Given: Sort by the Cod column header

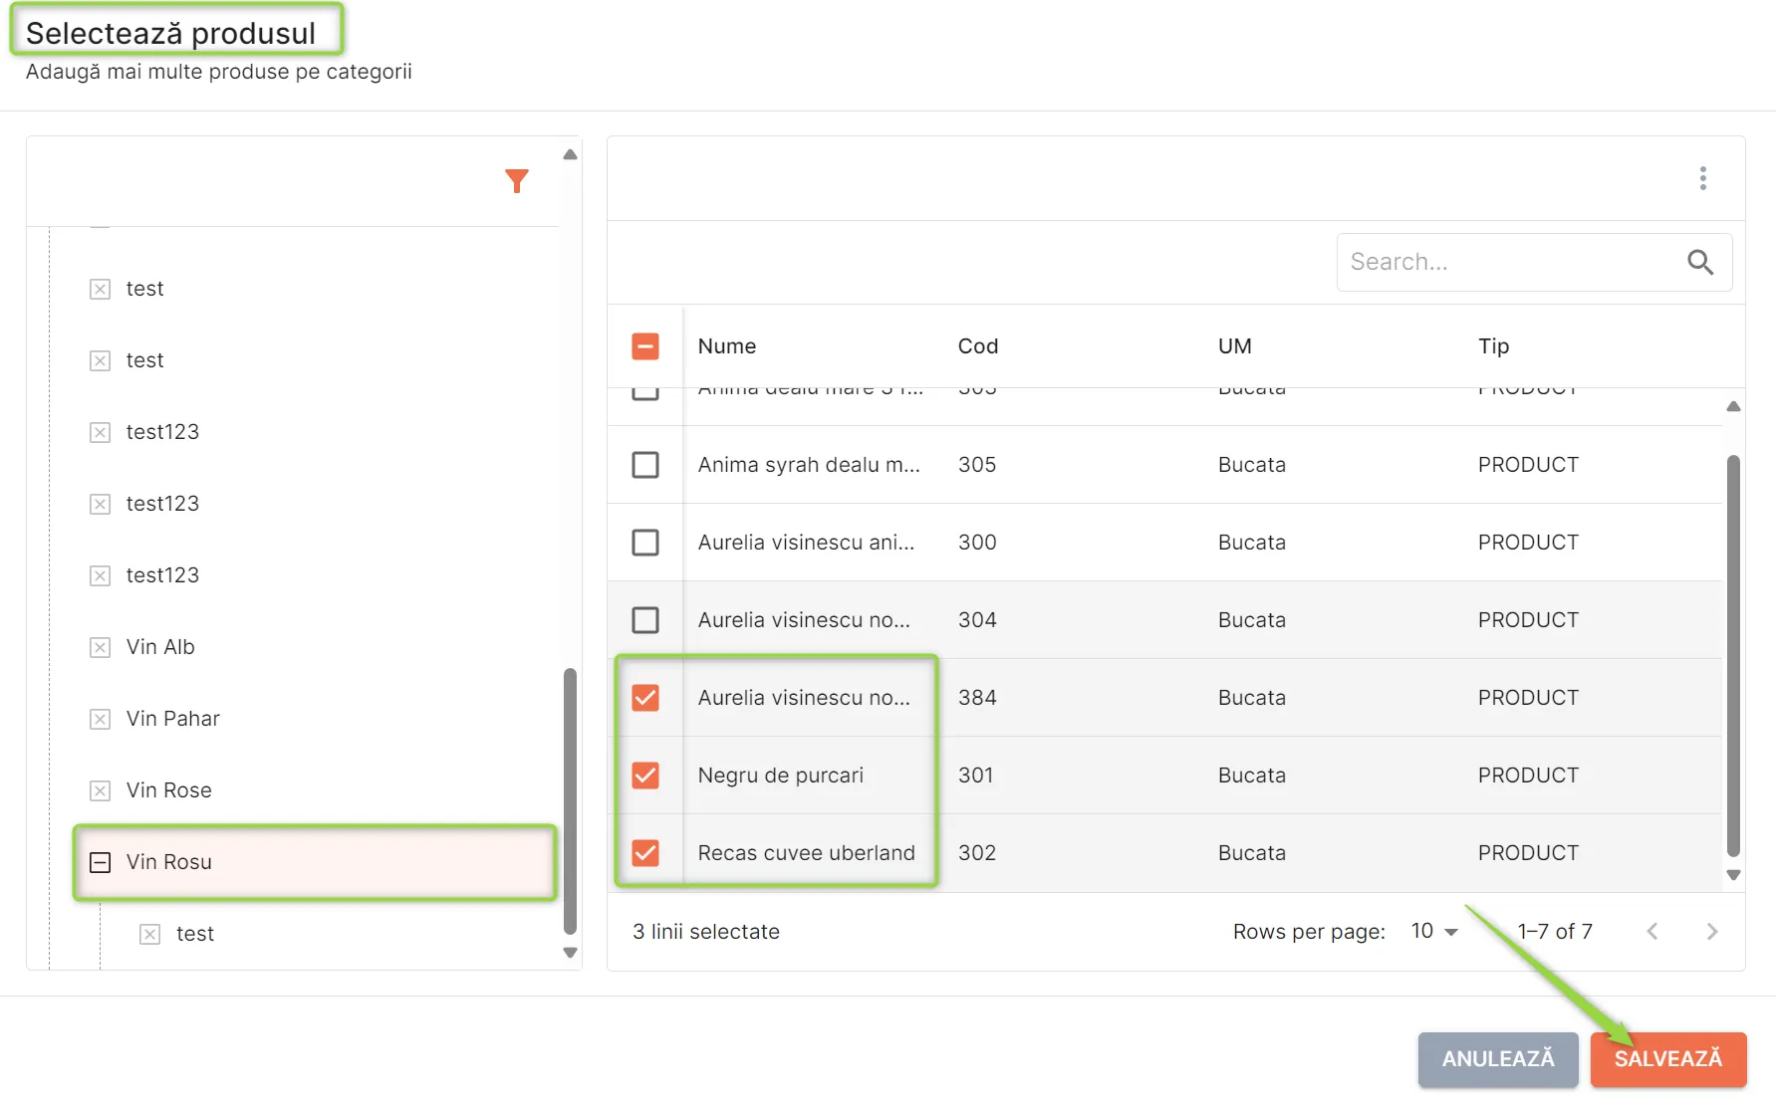Looking at the screenshot, I should pos(978,346).
